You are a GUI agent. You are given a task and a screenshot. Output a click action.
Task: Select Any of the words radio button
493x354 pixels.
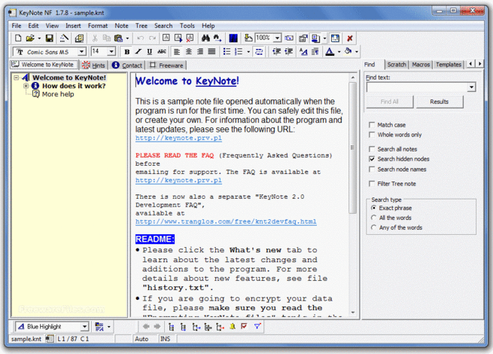[373, 227]
